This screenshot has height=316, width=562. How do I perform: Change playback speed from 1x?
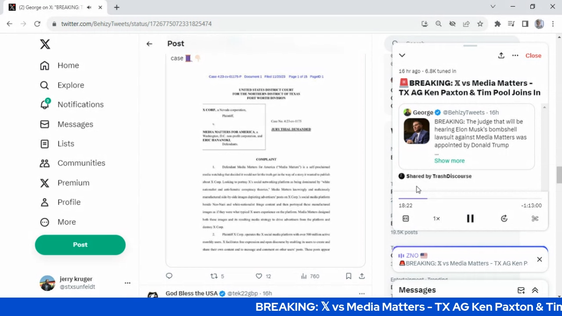436,219
